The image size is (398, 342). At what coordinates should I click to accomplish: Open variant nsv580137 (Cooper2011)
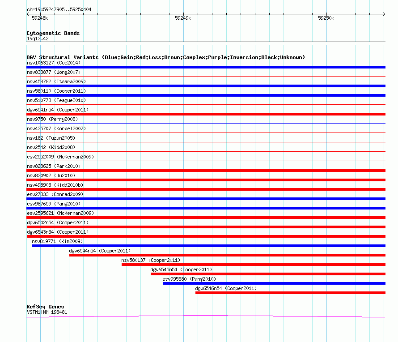pyautogui.click(x=151, y=260)
